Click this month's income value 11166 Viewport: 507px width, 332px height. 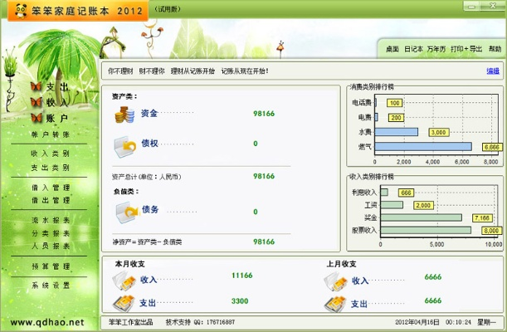click(241, 276)
